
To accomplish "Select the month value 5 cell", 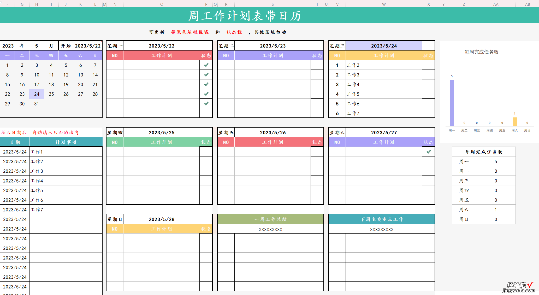I will coord(37,46).
